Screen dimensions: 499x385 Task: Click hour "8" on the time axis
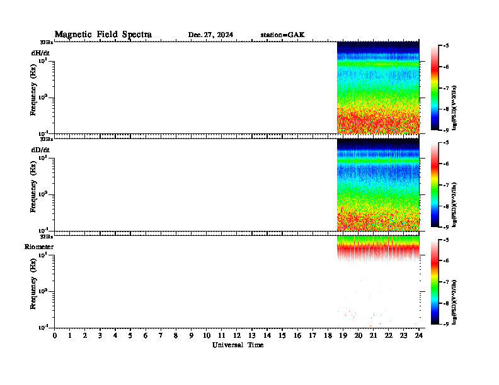(x=176, y=335)
